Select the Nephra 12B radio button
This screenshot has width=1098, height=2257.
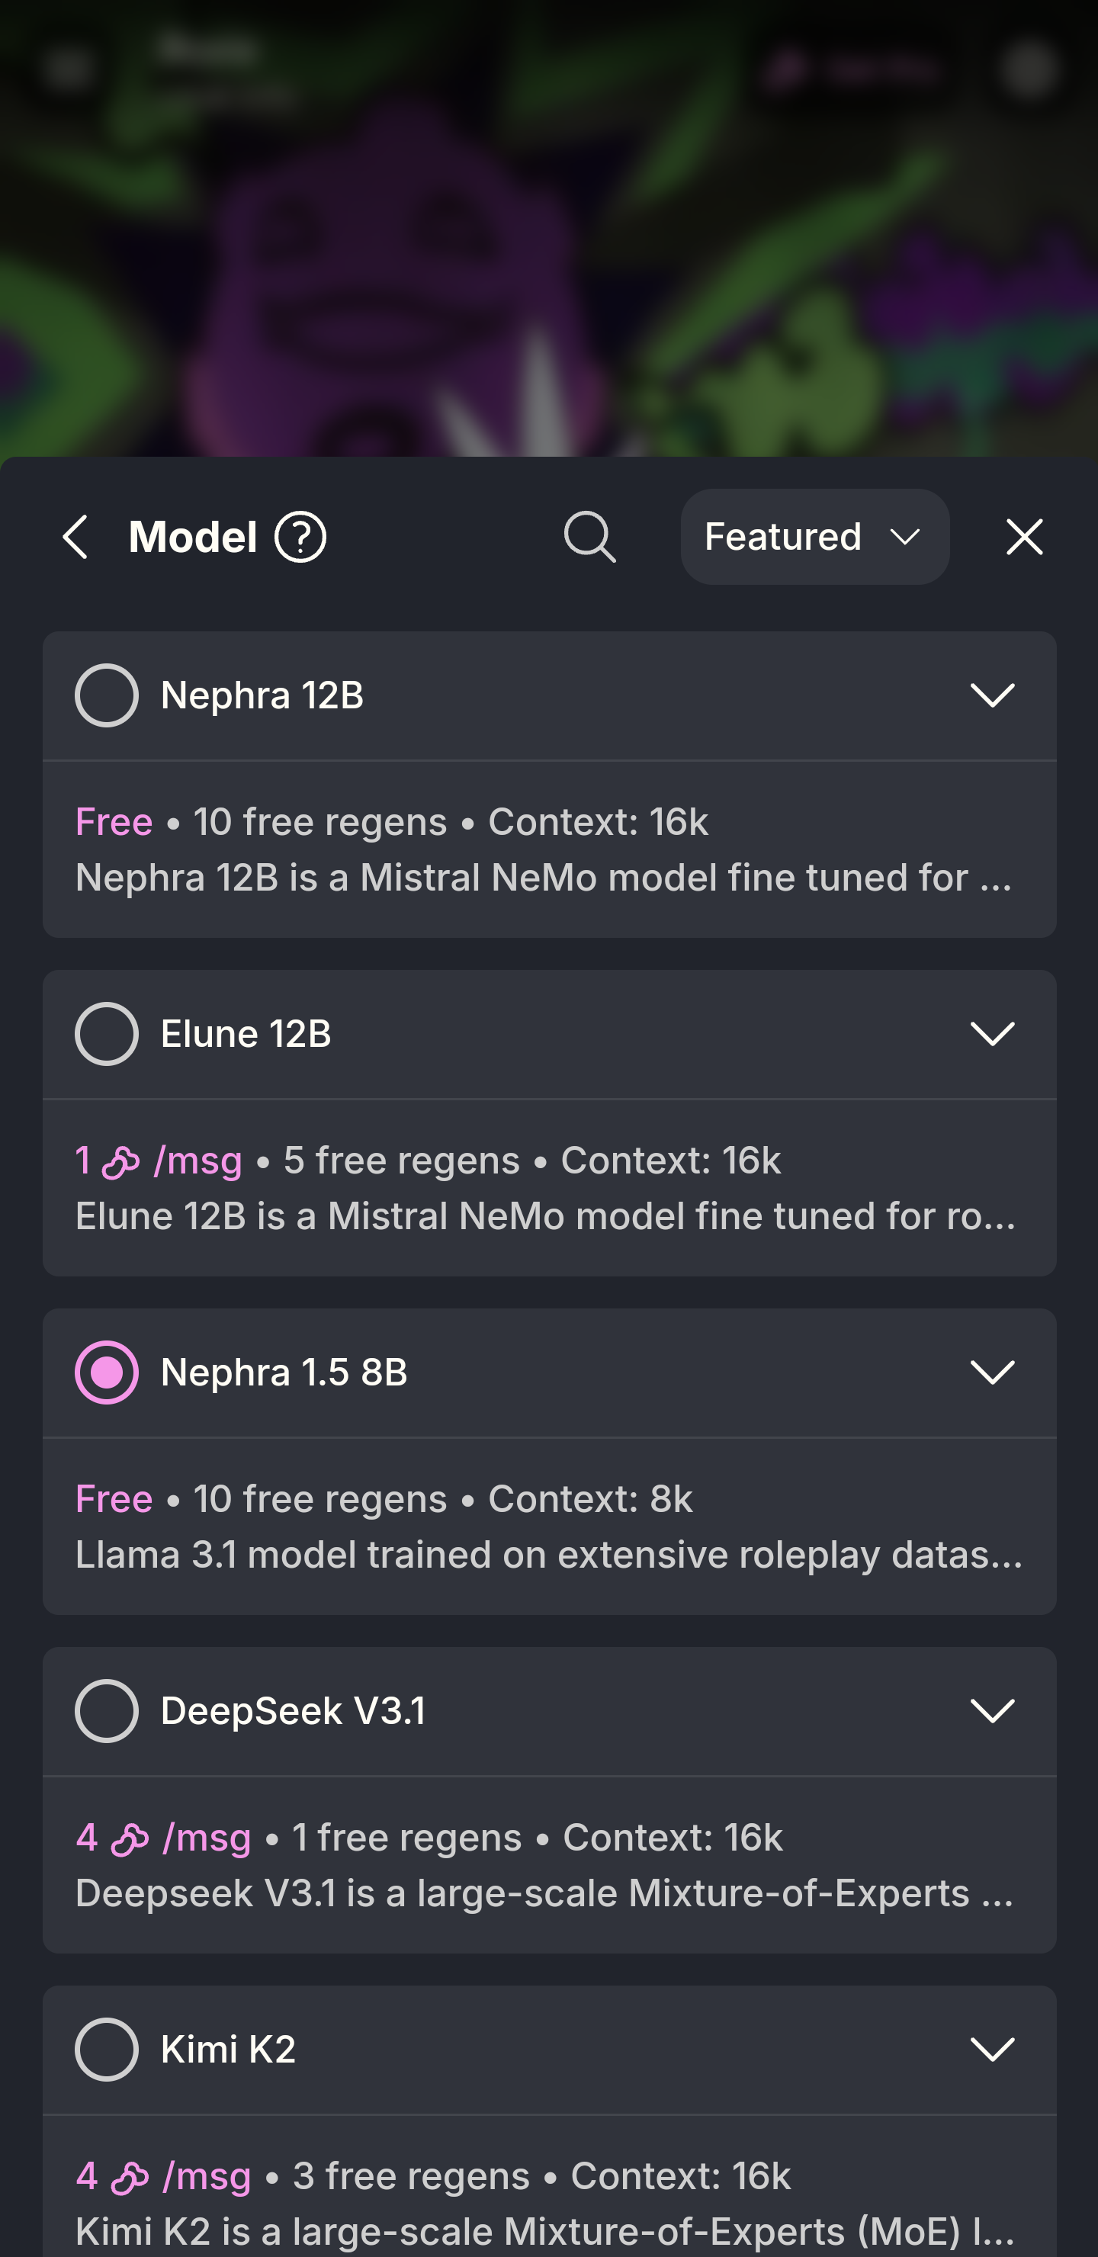pyautogui.click(x=107, y=695)
